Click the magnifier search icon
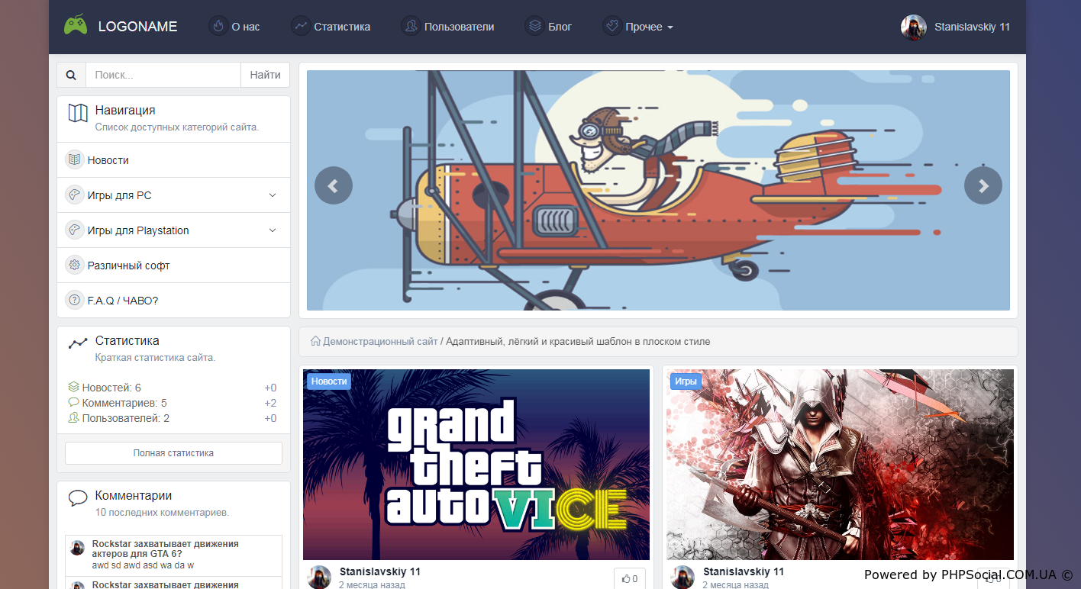The width and height of the screenshot is (1081, 589). pyautogui.click(x=71, y=75)
